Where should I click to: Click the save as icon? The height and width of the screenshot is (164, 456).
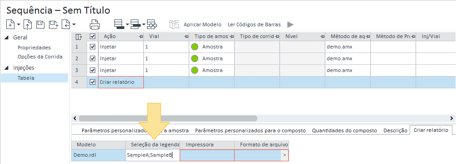54,24
